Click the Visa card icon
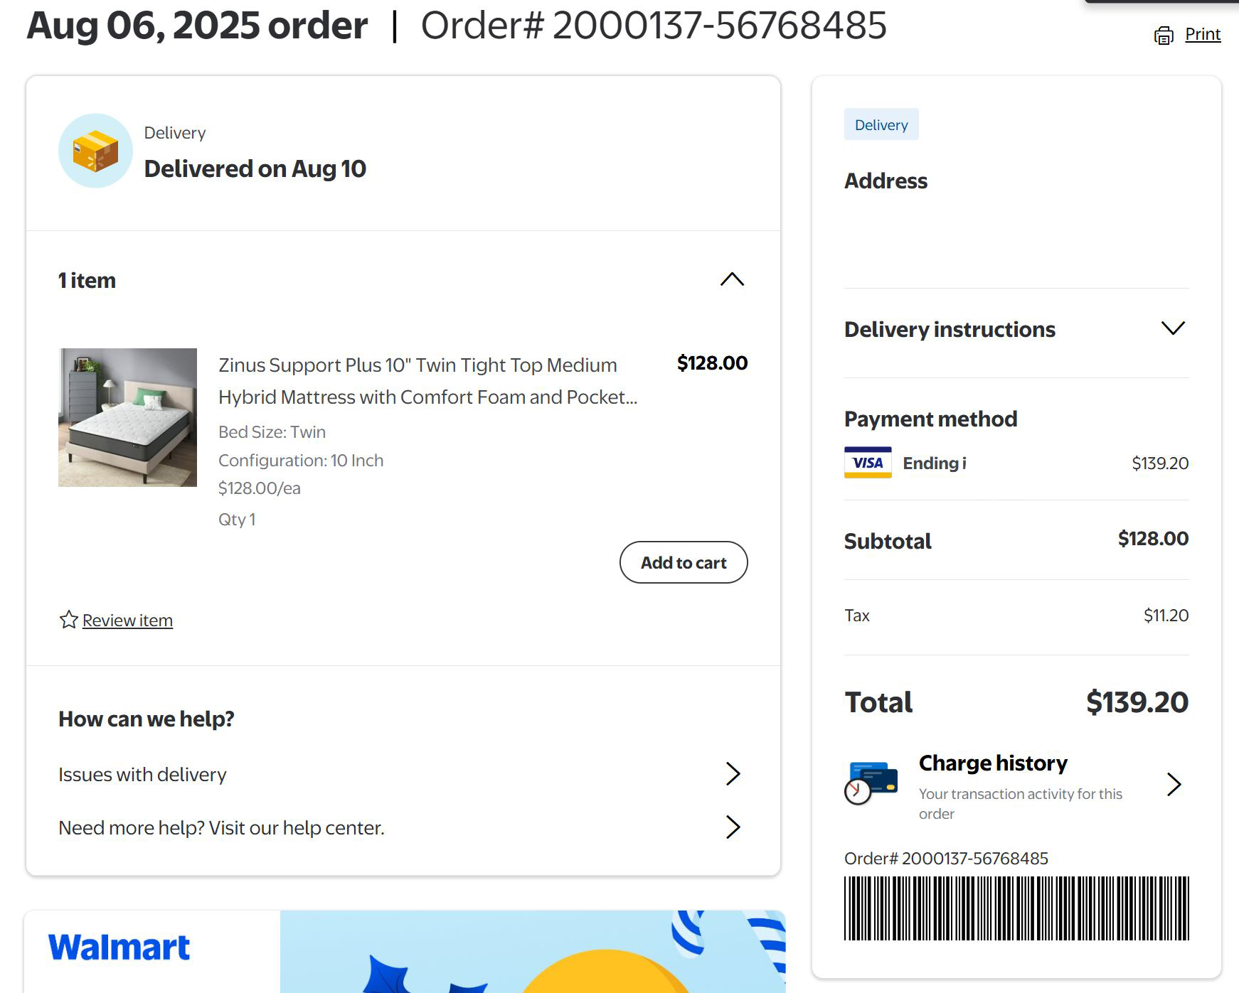Viewport: 1239px width, 993px height. click(868, 463)
